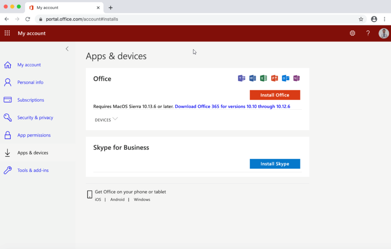Click the Skype for Business heading
This screenshot has width=391, height=249.
[x=121, y=147]
